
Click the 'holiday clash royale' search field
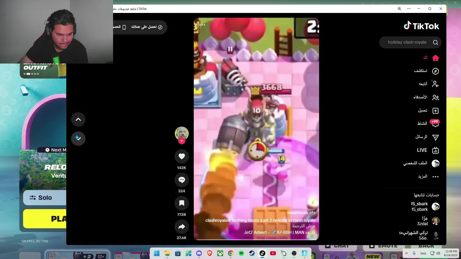coord(410,42)
